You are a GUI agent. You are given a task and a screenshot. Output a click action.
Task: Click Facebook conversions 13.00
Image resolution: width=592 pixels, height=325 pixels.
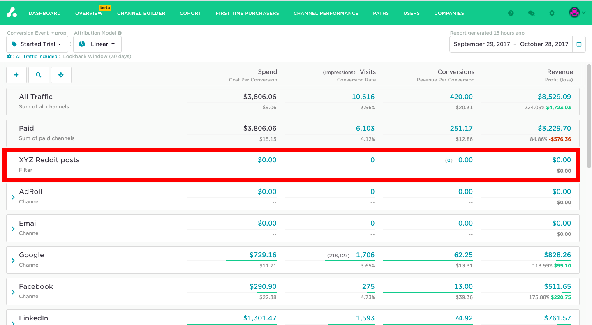coord(463,286)
